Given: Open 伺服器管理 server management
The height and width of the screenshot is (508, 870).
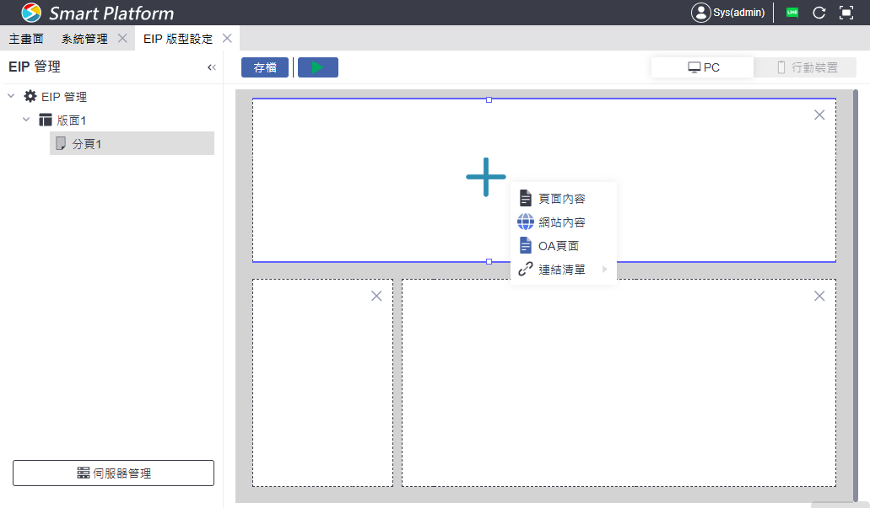Looking at the screenshot, I should [x=113, y=473].
